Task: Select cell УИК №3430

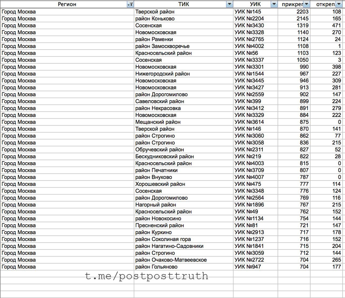Action: coord(256,25)
